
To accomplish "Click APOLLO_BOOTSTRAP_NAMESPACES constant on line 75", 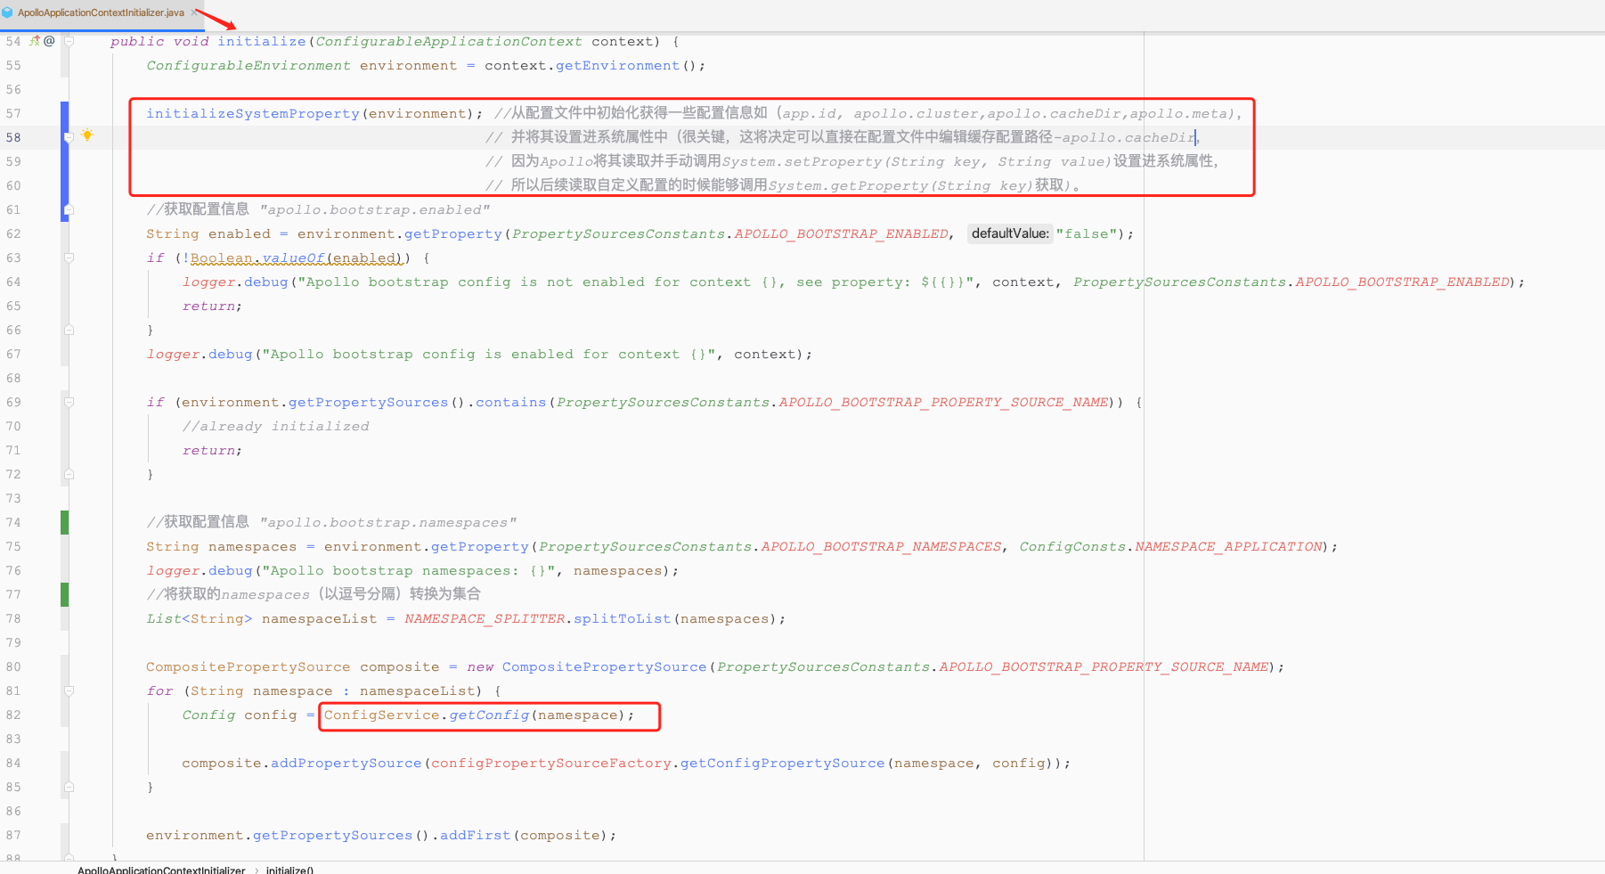I will click(882, 546).
